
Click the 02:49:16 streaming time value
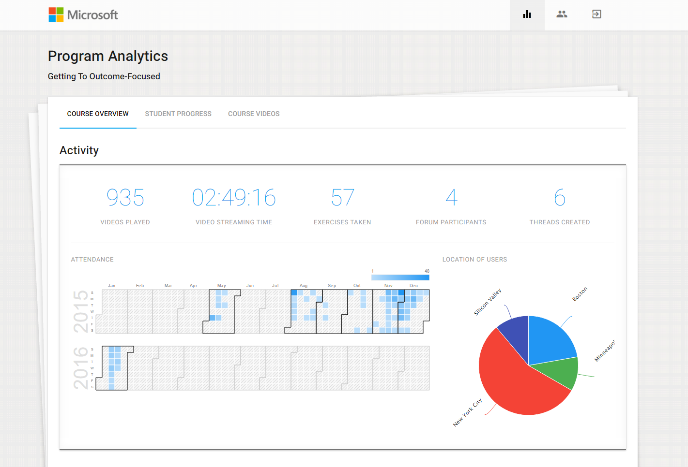(x=234, y=198)
